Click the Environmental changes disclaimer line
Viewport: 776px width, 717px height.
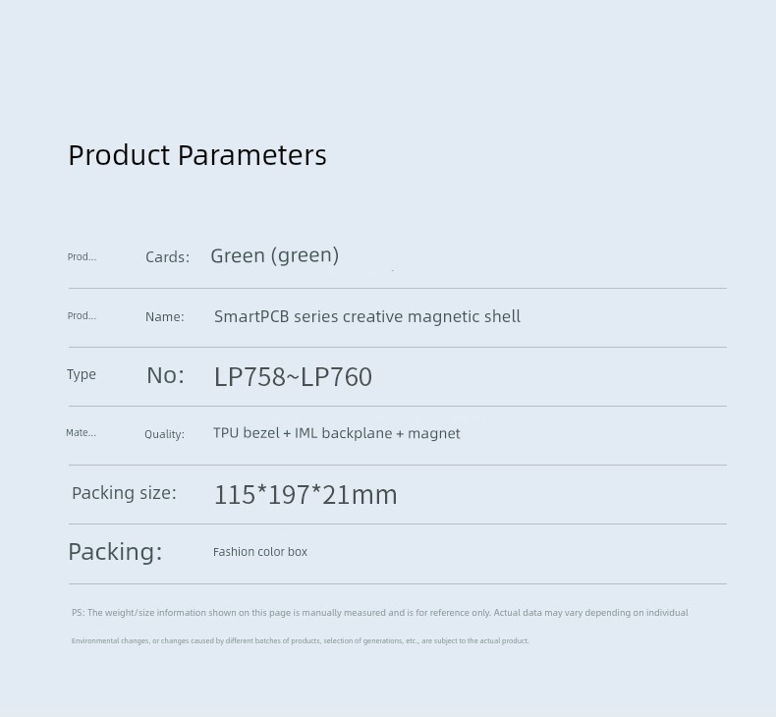[x=300, y=640]
